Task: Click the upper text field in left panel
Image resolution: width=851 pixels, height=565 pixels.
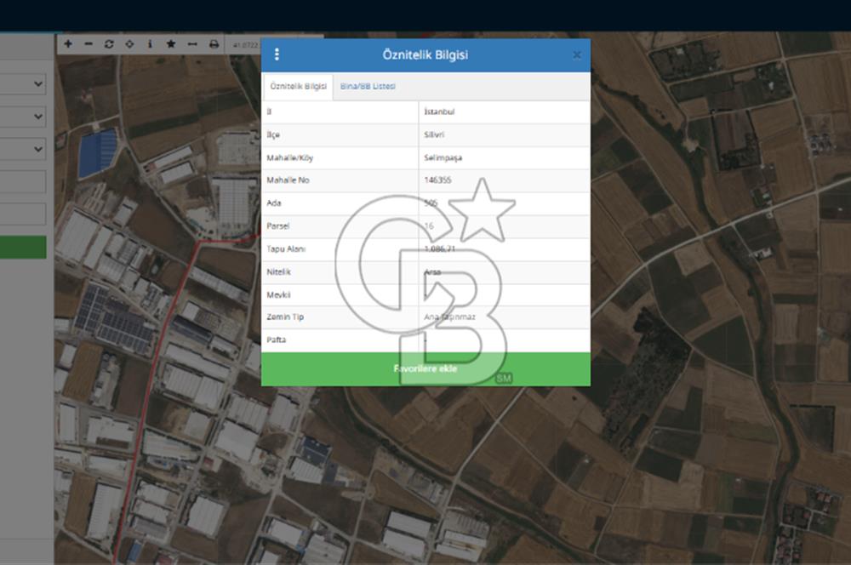Action: (x=23, y=181)
